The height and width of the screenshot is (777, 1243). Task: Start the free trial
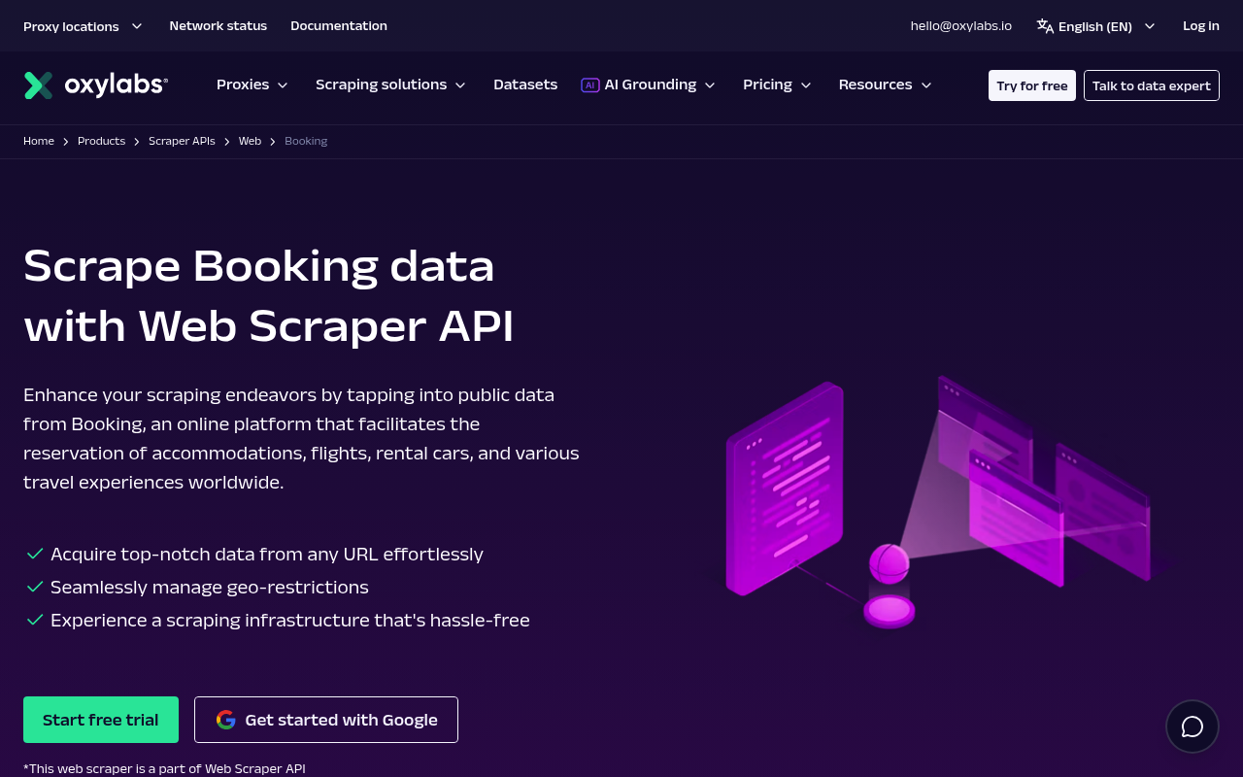[101, 720]
